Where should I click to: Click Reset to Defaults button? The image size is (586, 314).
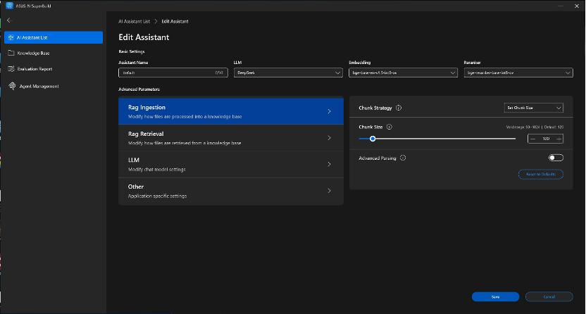click(540, 174)
